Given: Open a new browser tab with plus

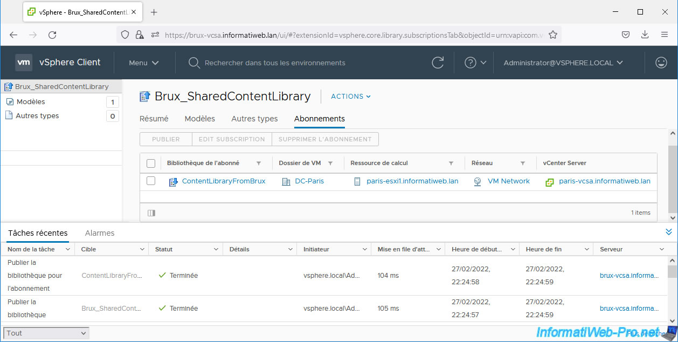Looking at the screenshot, I should (154, 12).
